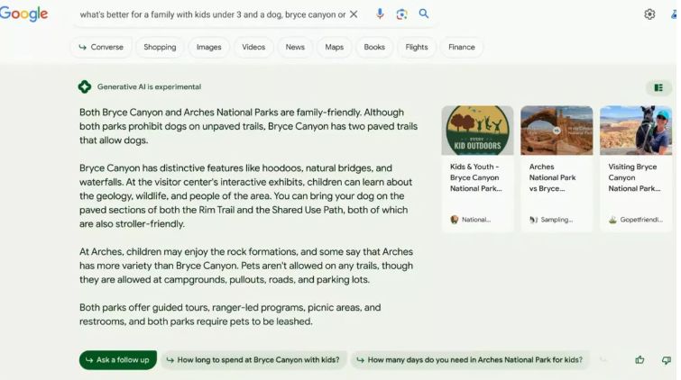
Task: Ask how long to spend at Bryce Canyon
Action: point(253,360)
